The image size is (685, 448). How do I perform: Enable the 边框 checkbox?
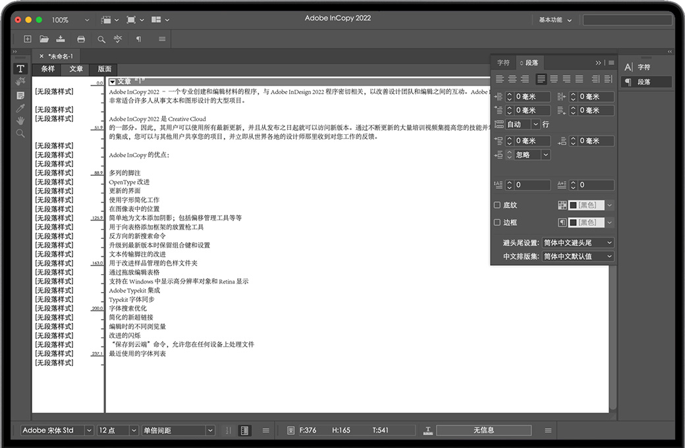(497, 223)
